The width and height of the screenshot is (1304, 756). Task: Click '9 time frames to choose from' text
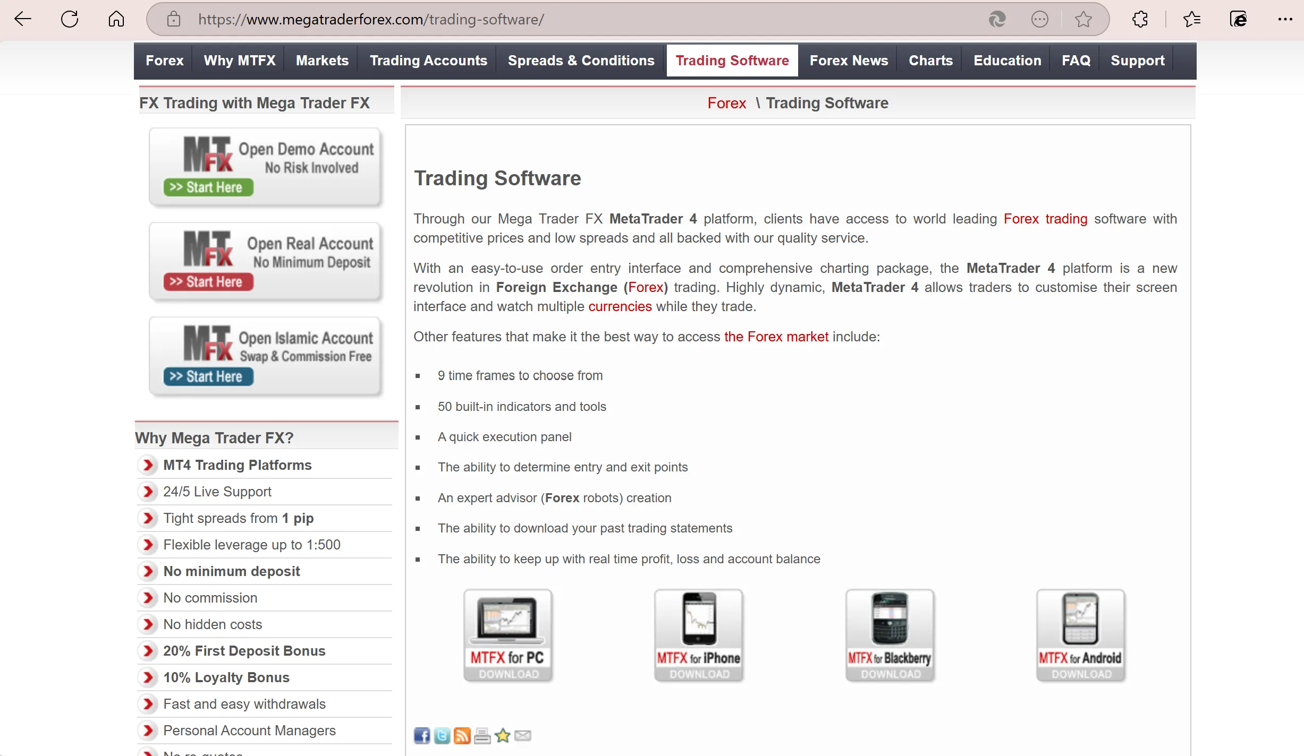[x=520, y=376]
